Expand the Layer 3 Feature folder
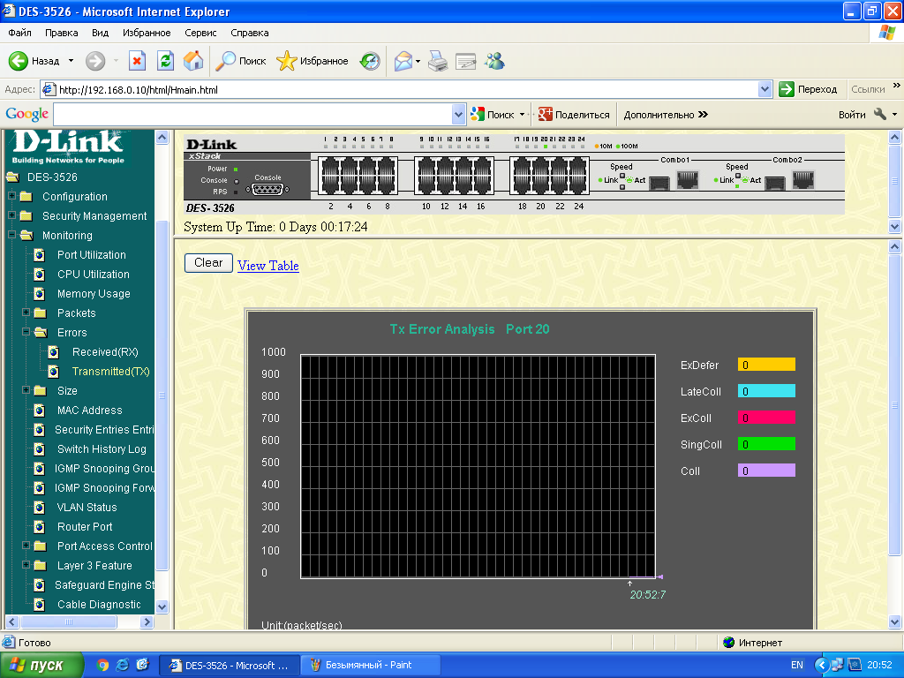Screen dimensions: 904x678 click(x=26, y=564)
